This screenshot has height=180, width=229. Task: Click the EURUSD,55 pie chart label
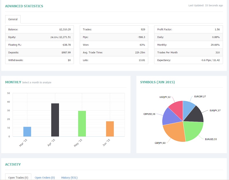coord(211,139)
